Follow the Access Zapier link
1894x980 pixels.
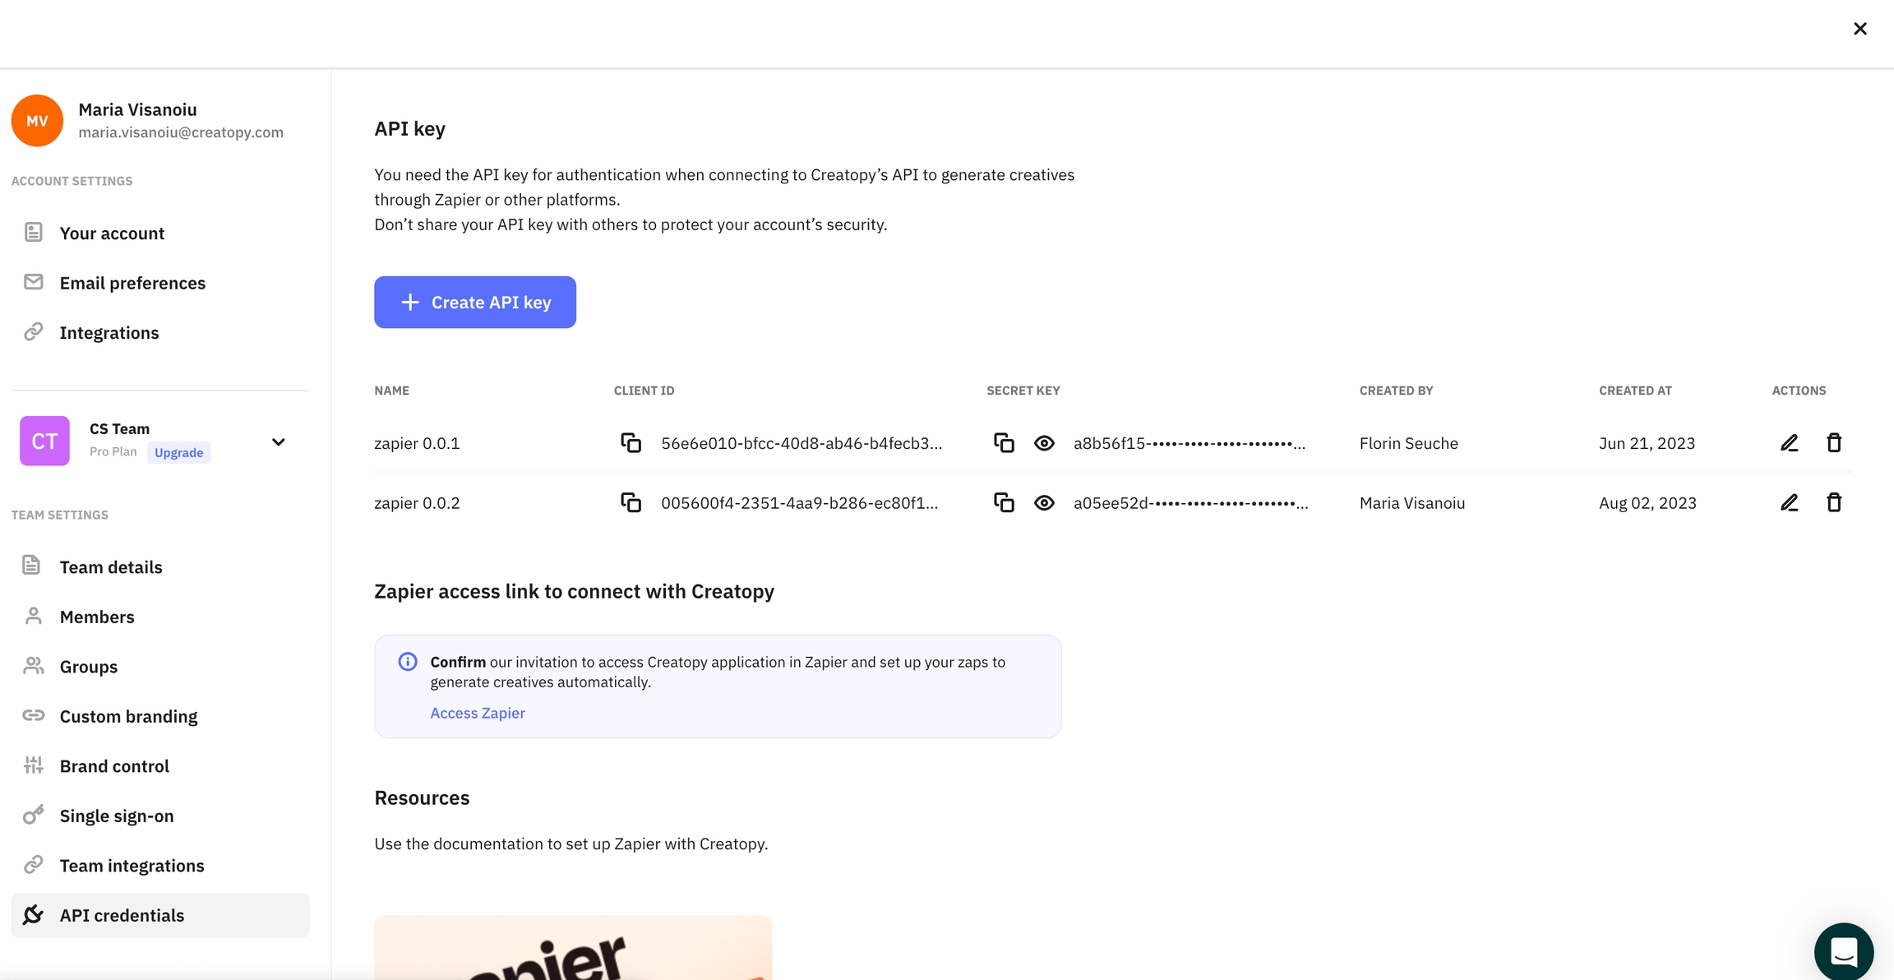click(x=478, y=713)
